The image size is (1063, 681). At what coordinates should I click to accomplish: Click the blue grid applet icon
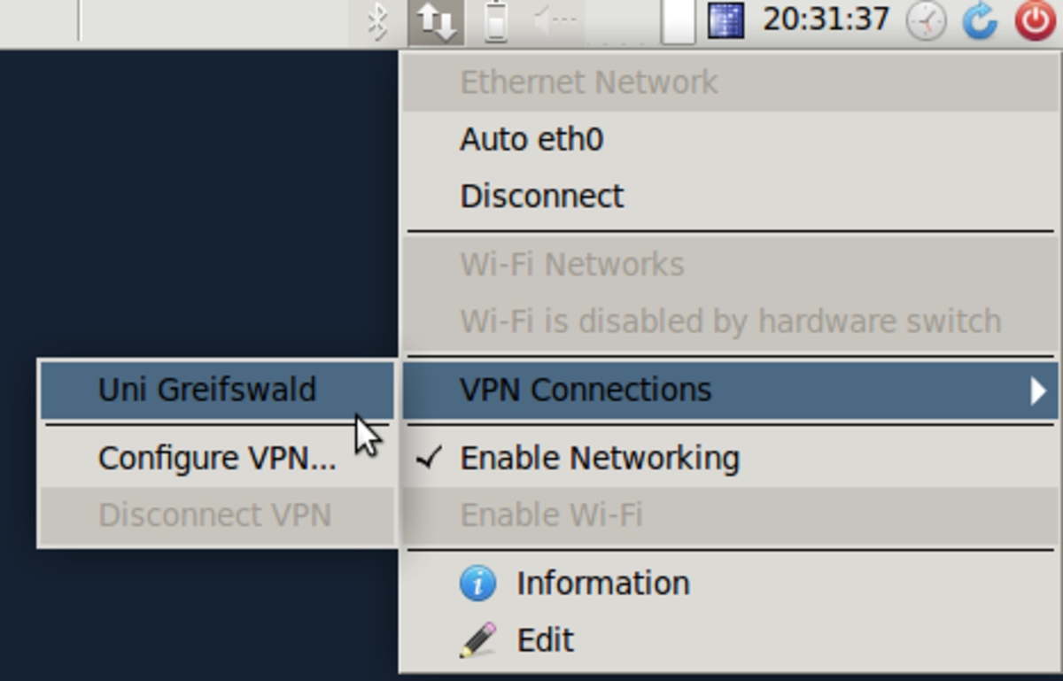[725, 21]
